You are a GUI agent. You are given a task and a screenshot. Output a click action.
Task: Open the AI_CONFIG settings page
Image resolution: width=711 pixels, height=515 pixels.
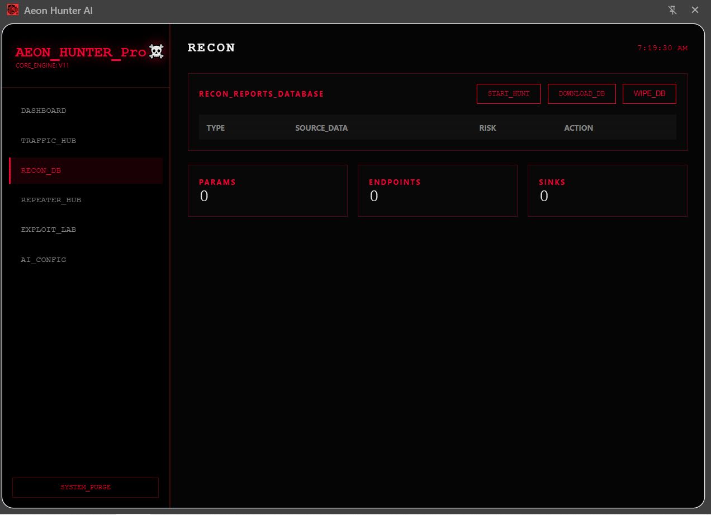pyautogui.click(x=44, y=260)
